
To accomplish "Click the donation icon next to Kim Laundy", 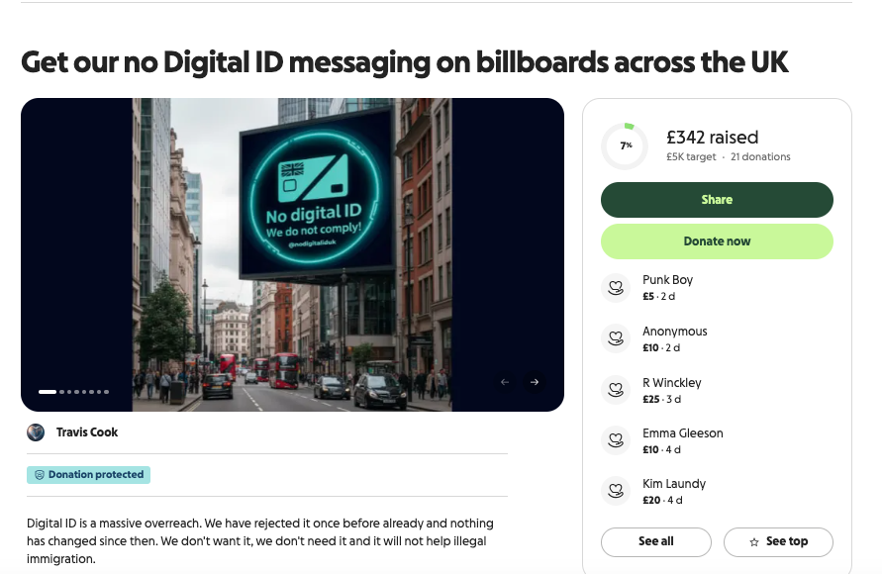I will point(616,491).
